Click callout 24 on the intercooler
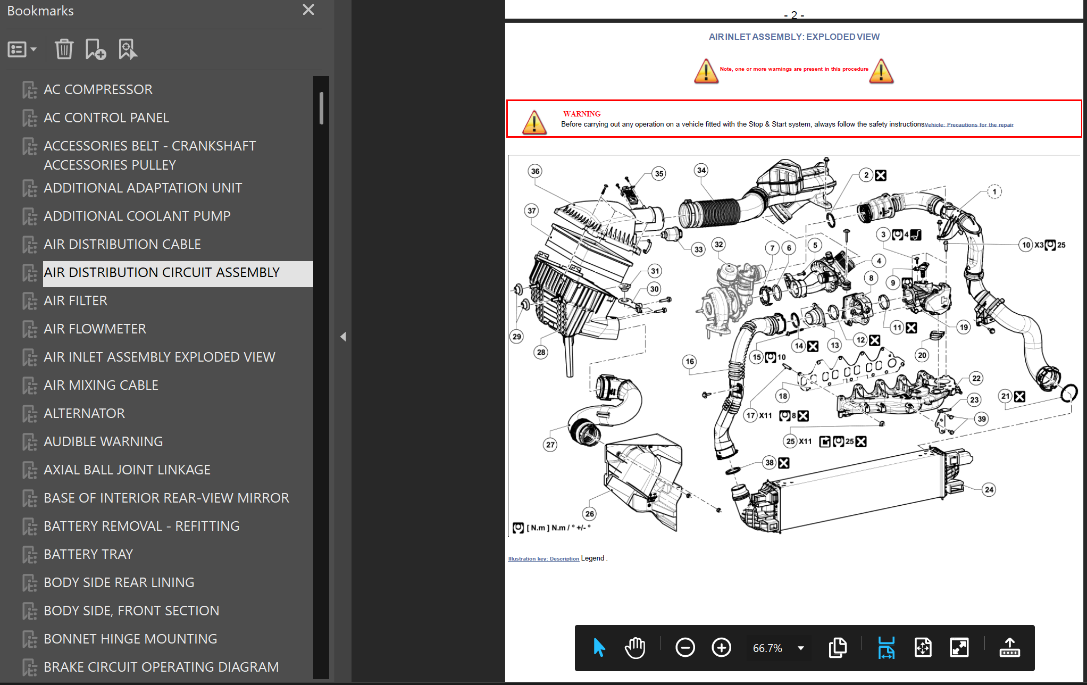 (x=989, y=489)
